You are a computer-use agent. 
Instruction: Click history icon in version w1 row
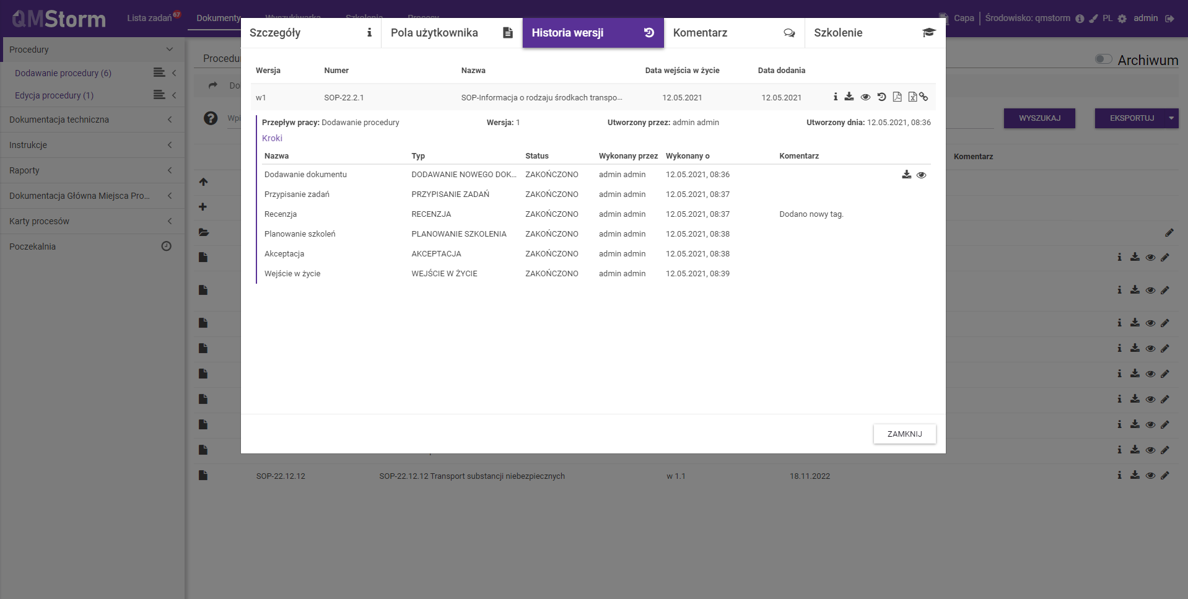tap(881, 97)
